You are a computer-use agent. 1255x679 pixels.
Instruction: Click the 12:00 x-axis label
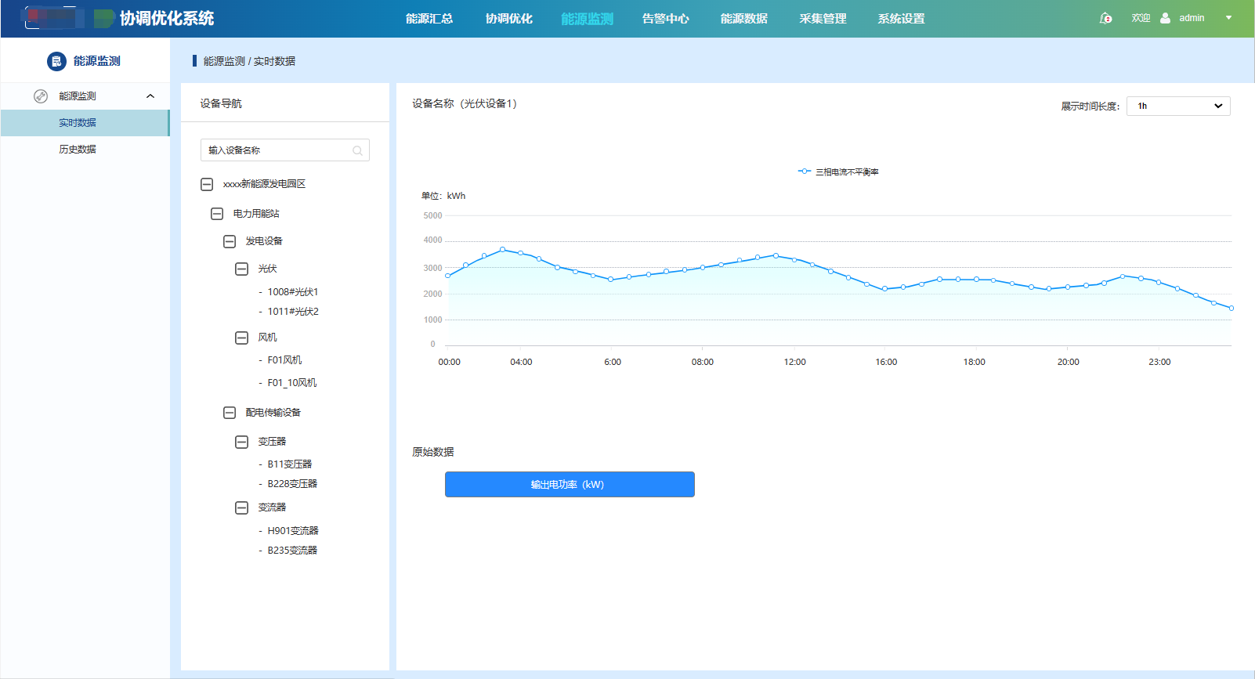(794, 362)
